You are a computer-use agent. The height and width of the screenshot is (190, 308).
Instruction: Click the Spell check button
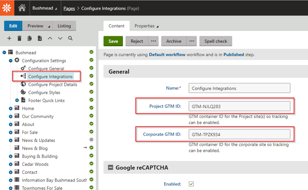pyautogui.click(x=216, y=41)
